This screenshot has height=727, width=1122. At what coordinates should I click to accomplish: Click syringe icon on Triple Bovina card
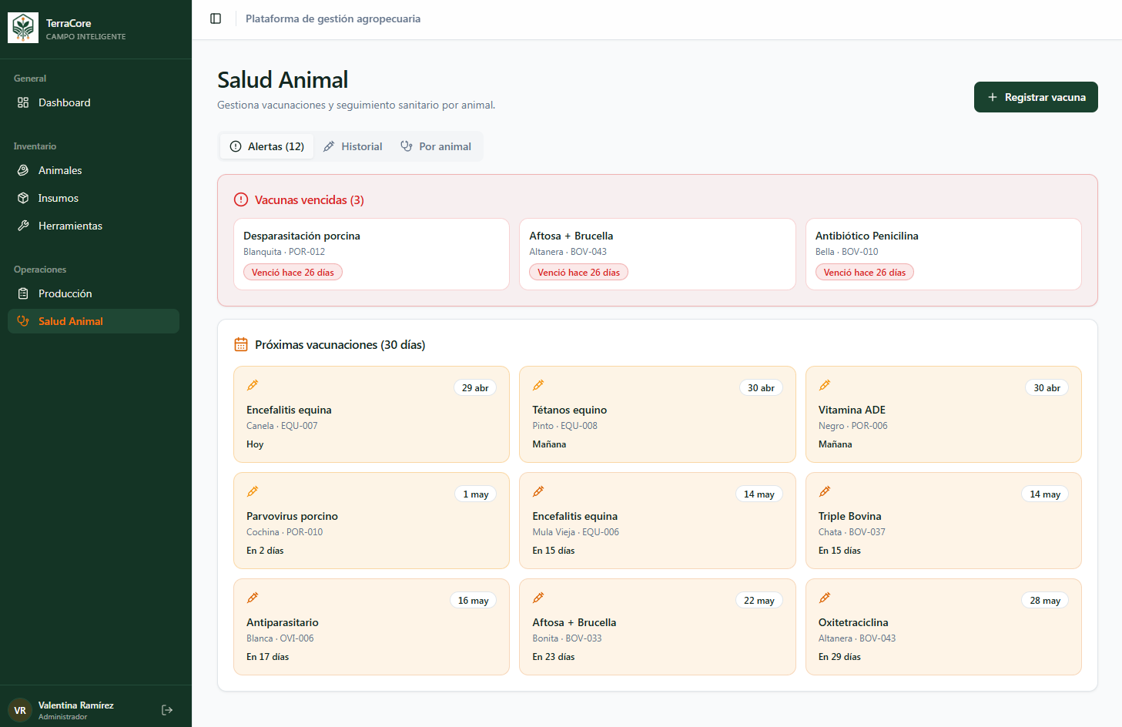pos(825,491)
